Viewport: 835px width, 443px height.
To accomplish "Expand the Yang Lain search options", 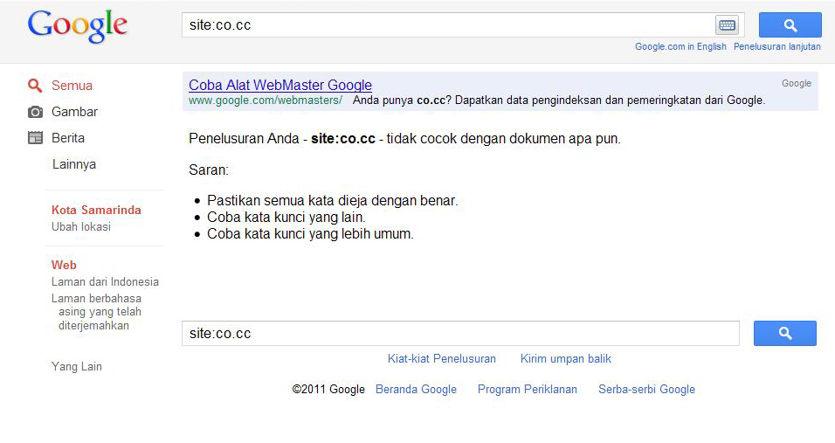I will (77, 366).
